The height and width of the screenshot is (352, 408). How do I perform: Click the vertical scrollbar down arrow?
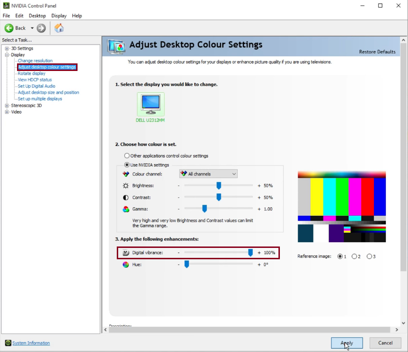tap(403, 323)
